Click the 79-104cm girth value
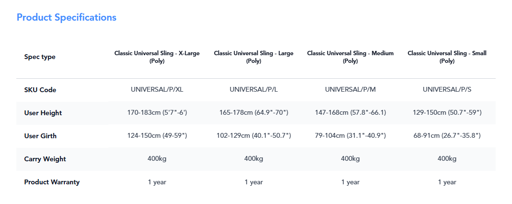 pos(350,135)
